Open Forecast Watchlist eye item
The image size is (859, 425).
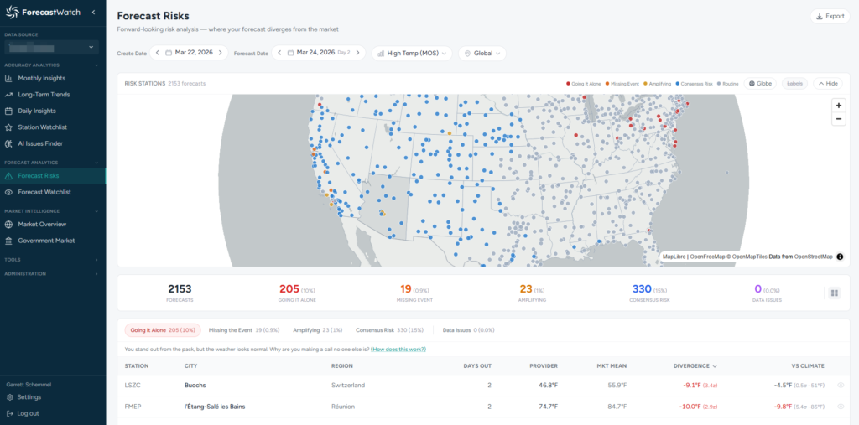44,192
